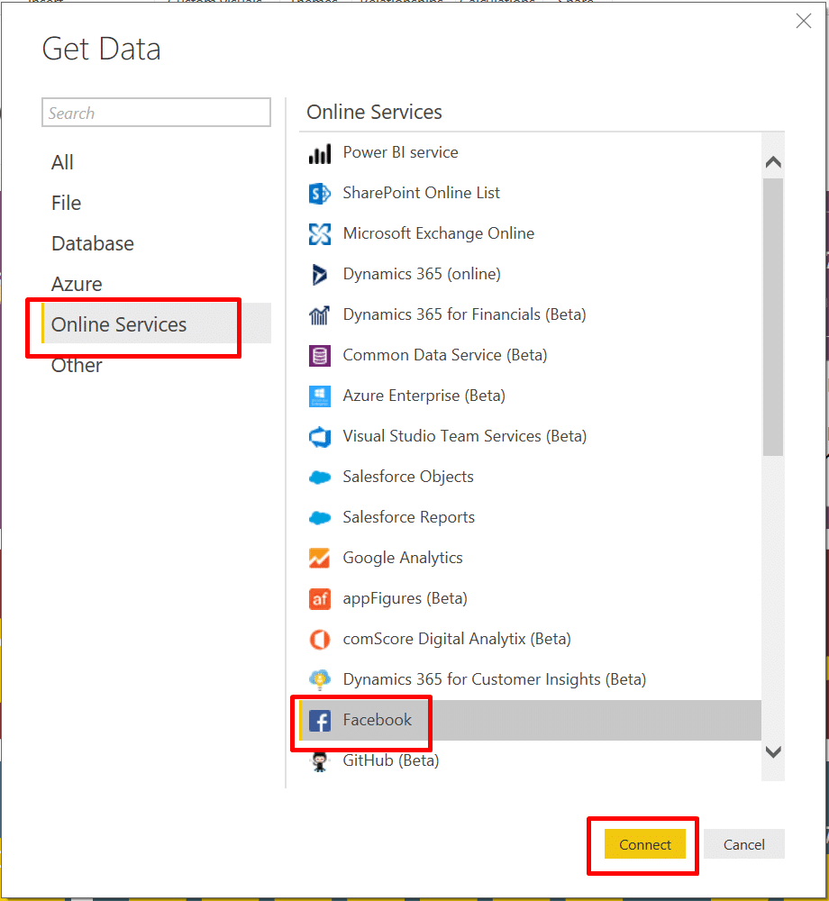Choose Google Analytics label
829x901 pixels.
click(x=403, y=558)
